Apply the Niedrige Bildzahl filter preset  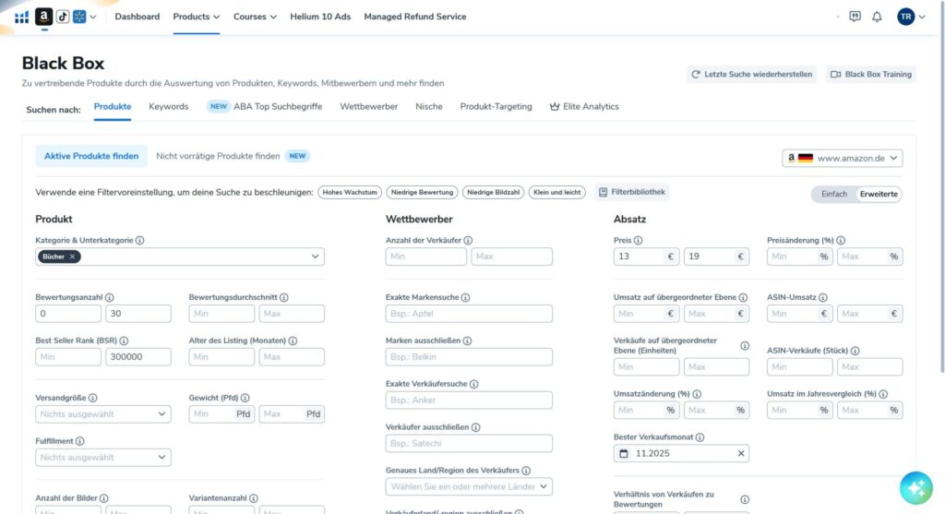493,192
